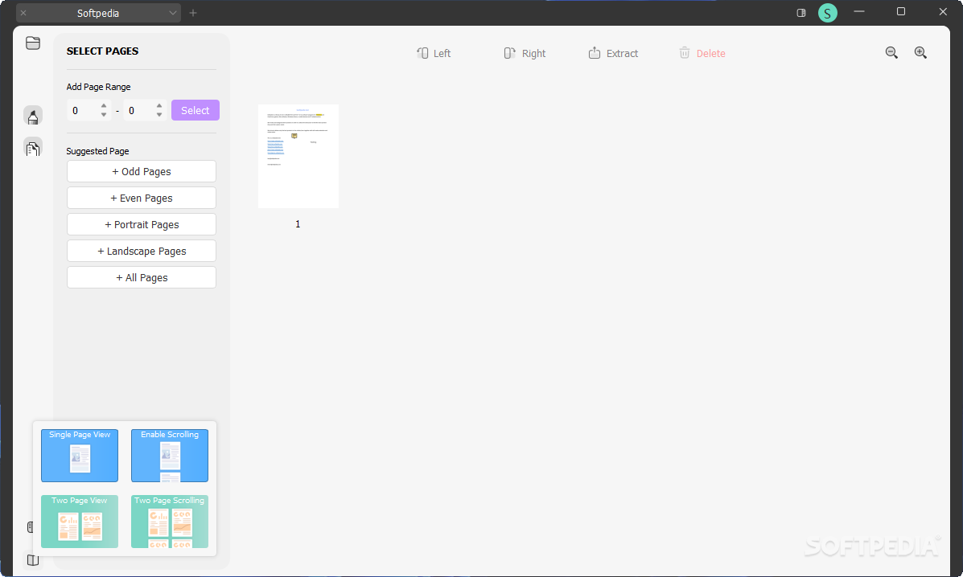Increase the start page range value

[104, 106]
